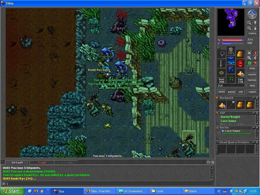Click the red hitpoints bar
Image resolution: width=260 pixels, height=195 pixels.
coord(233,40)
